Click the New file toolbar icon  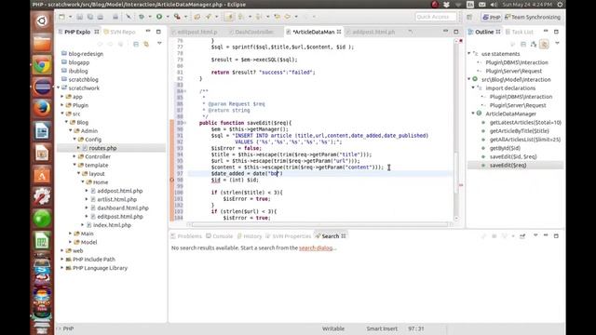(x=61, y=17)
